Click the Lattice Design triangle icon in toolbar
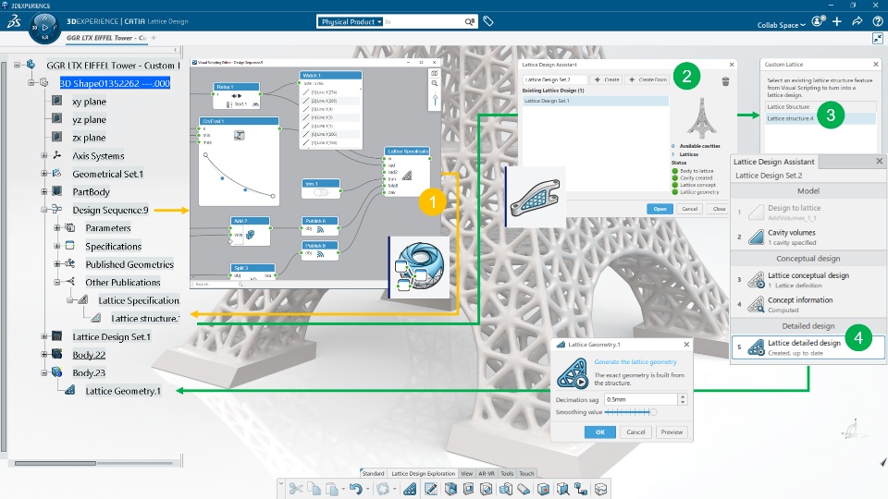 410,489
